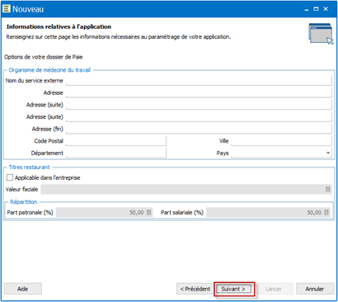Click the first Adresse (suite) field
This screenshot has width=338, height=302.
tap(199, 105)
